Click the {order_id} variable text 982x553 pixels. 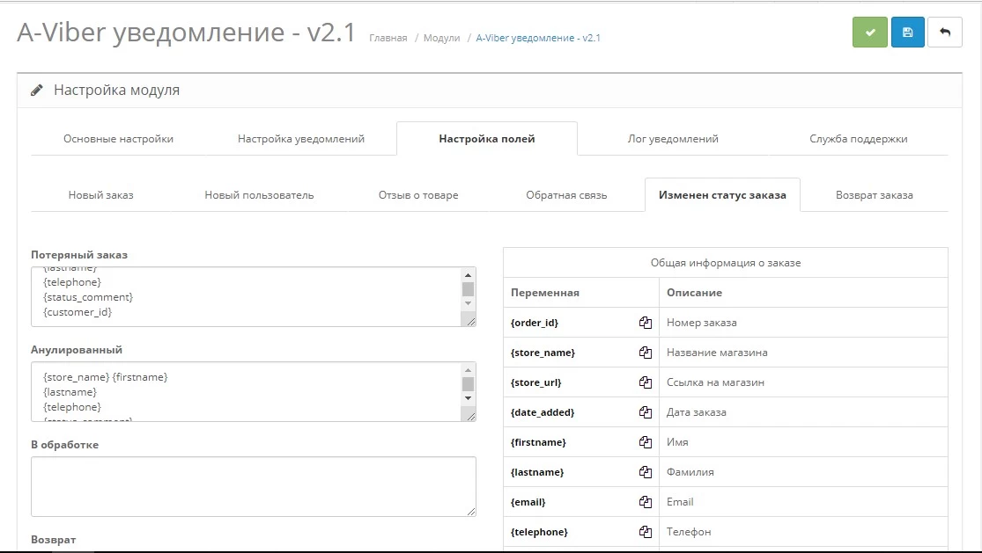535,323
